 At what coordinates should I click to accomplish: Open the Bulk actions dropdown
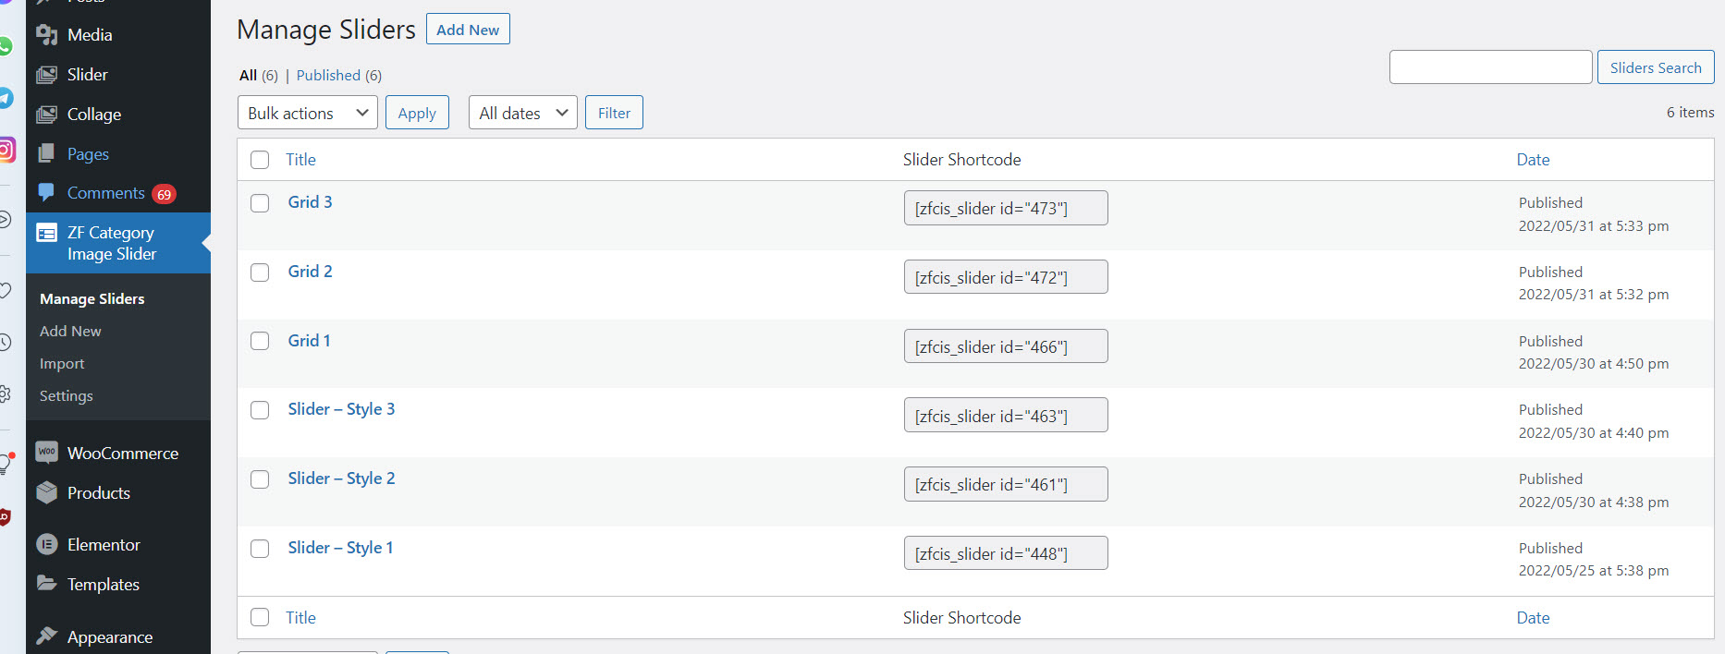pos(308,113)
